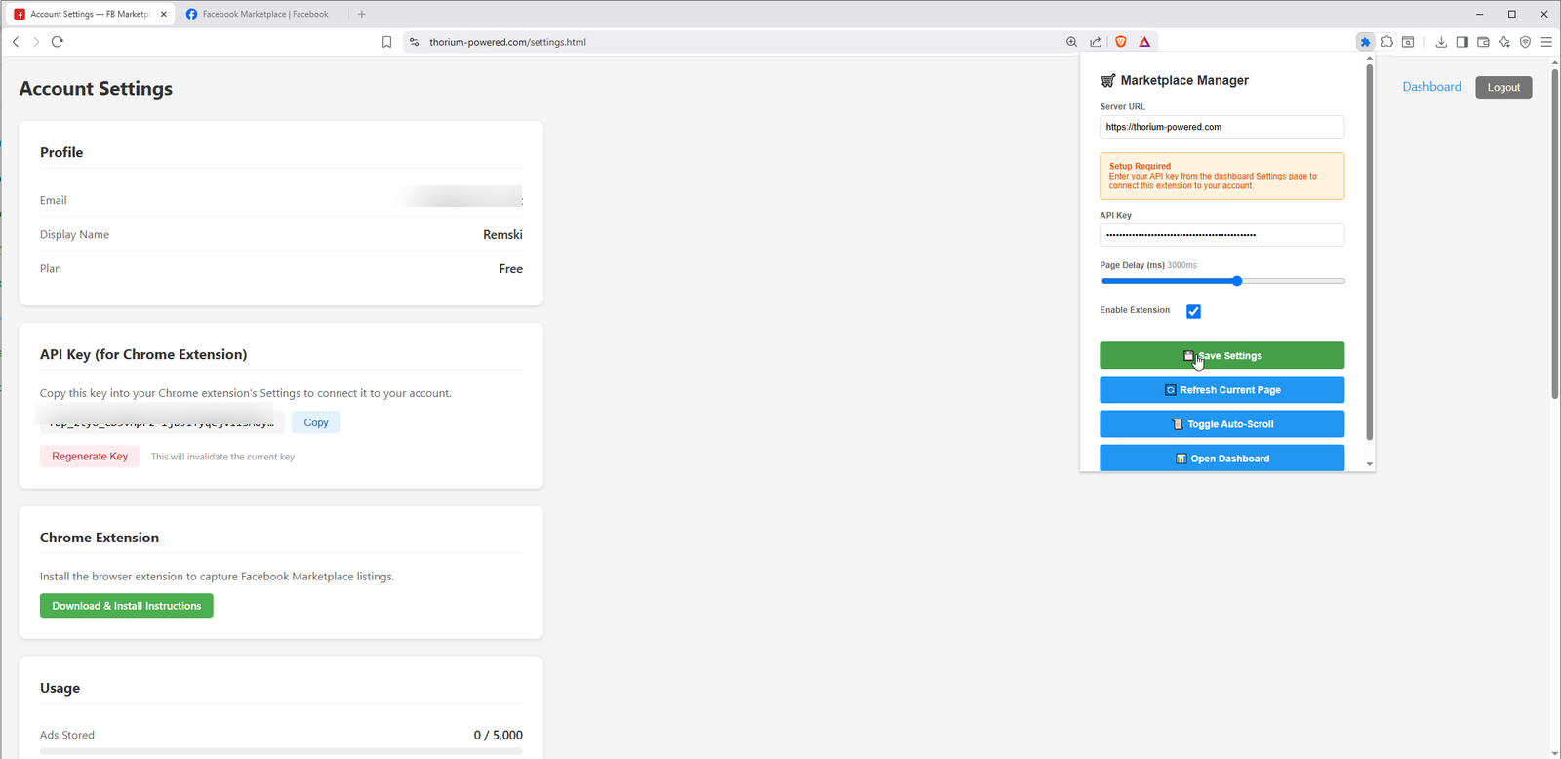Screen dimensions: 1561x759
Task: Open site information icon in address bar
Action: tap(415, 42)
